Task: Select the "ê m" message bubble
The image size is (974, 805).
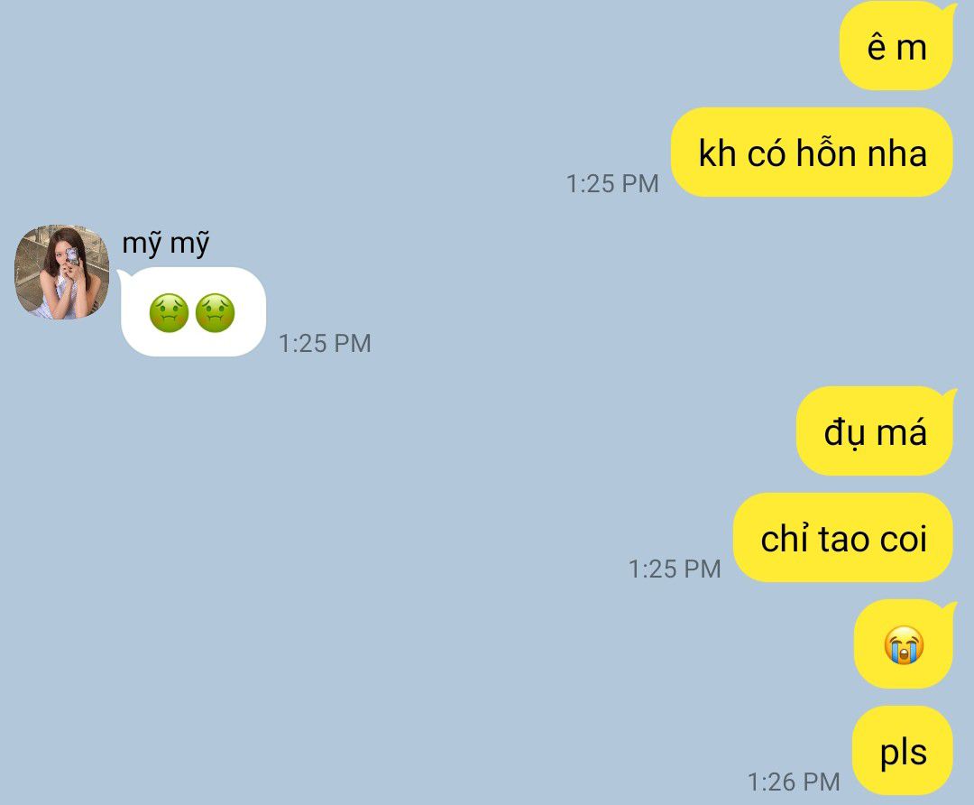Action: tap(896, 46)
